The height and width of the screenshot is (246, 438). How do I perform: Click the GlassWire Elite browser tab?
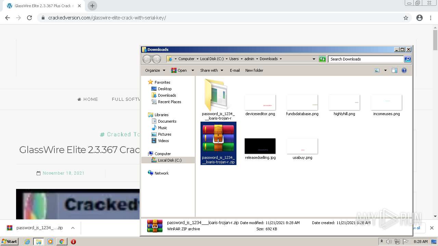44,6
